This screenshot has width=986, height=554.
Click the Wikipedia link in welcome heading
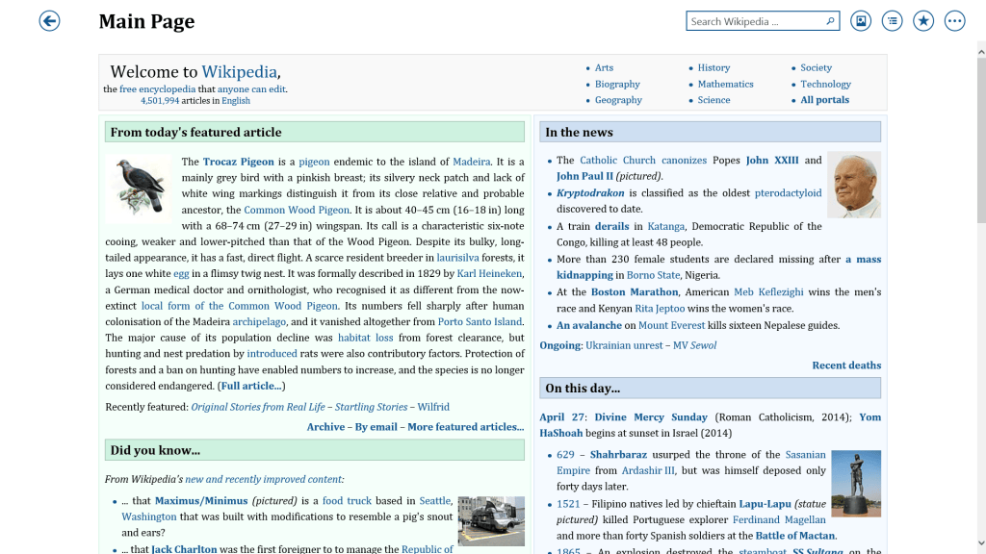point(239,71)
